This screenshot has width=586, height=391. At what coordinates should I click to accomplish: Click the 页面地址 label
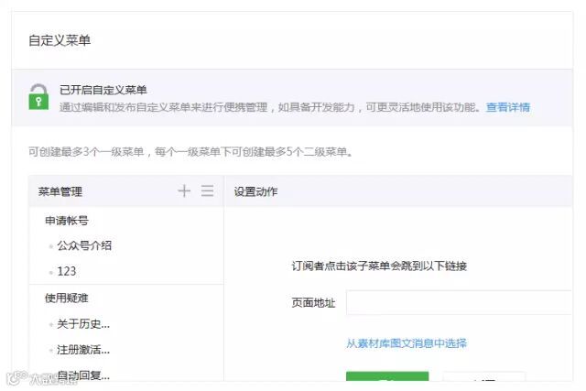pos(313,302)
